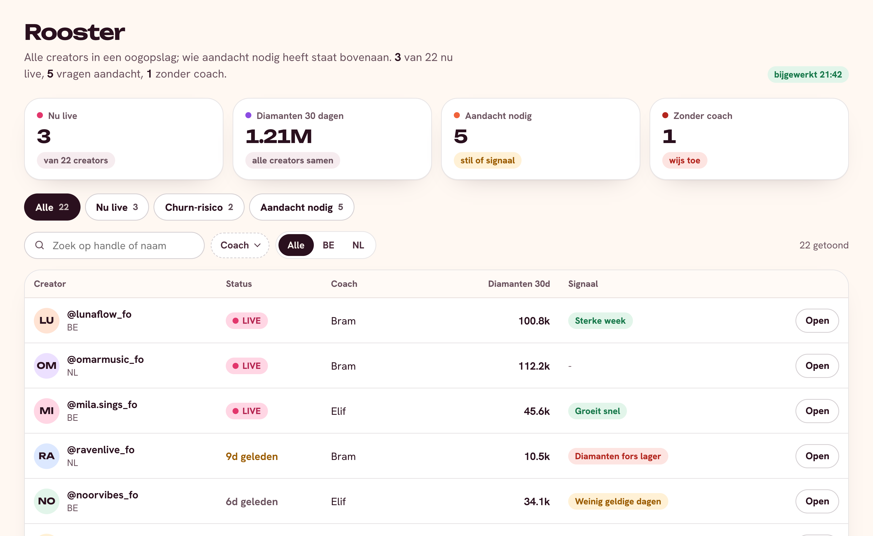Open the Coach filter dropdown

coord(240,245)
